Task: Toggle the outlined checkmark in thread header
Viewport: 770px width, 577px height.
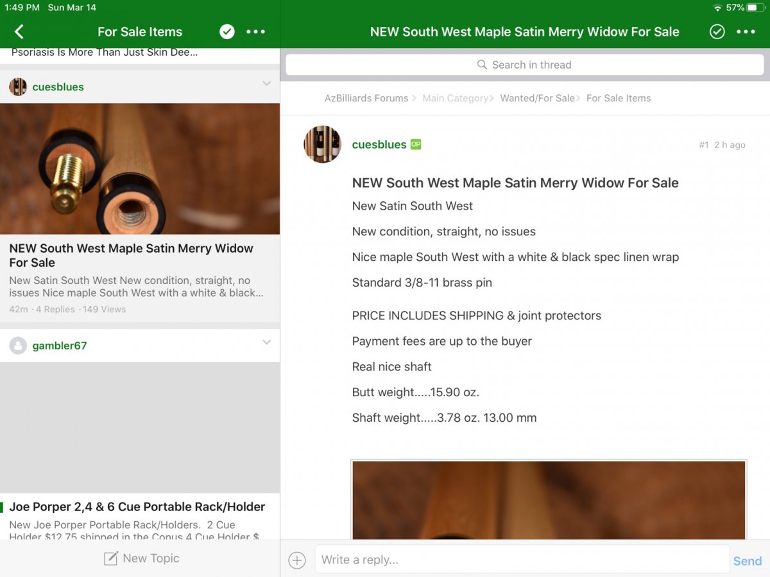Action: pos(717,32)
